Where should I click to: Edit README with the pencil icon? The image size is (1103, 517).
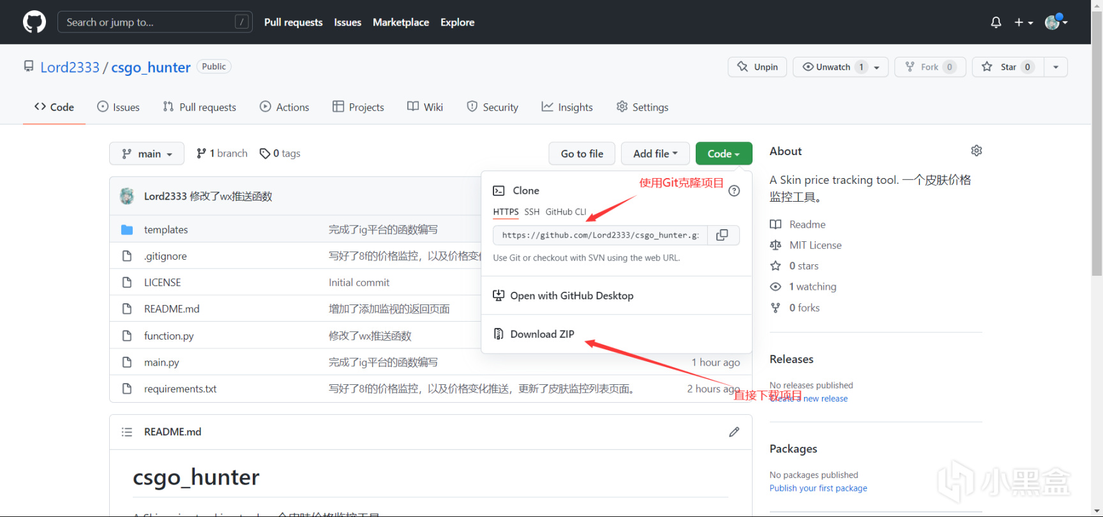click(x=734, y=432)
